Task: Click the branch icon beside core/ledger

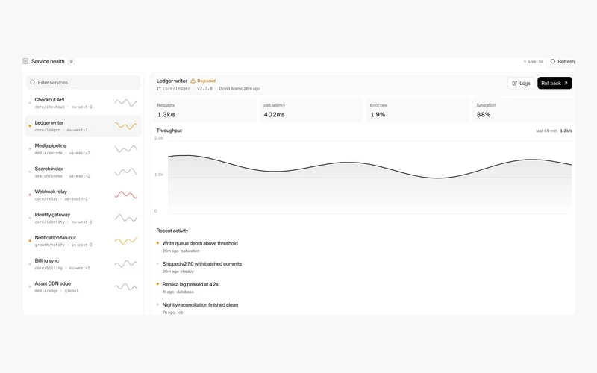Action: click(x=158, y=88)
